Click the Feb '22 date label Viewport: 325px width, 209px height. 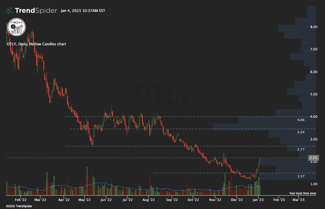[21, 200]
